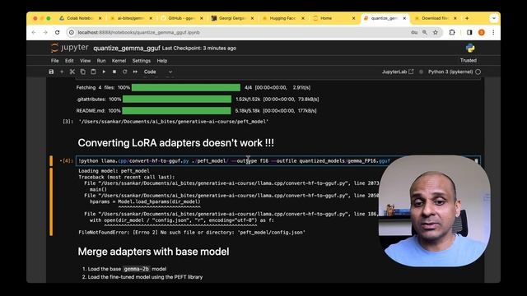Screen dimensions: 527x296
Task: Click the README.md download progress bar
Action: click(176, 110)
